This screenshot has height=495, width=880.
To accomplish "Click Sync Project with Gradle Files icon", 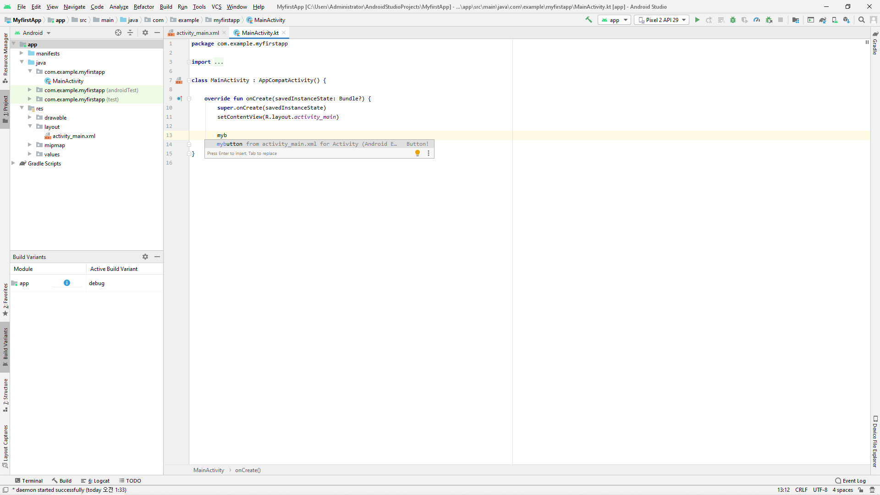I will (x=823, y=20).
